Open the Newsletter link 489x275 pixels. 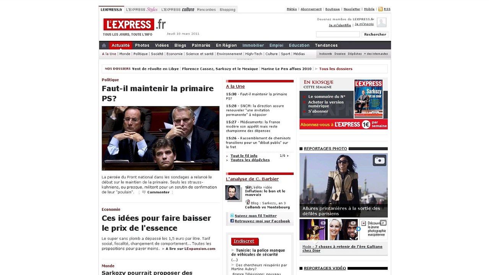352,9
